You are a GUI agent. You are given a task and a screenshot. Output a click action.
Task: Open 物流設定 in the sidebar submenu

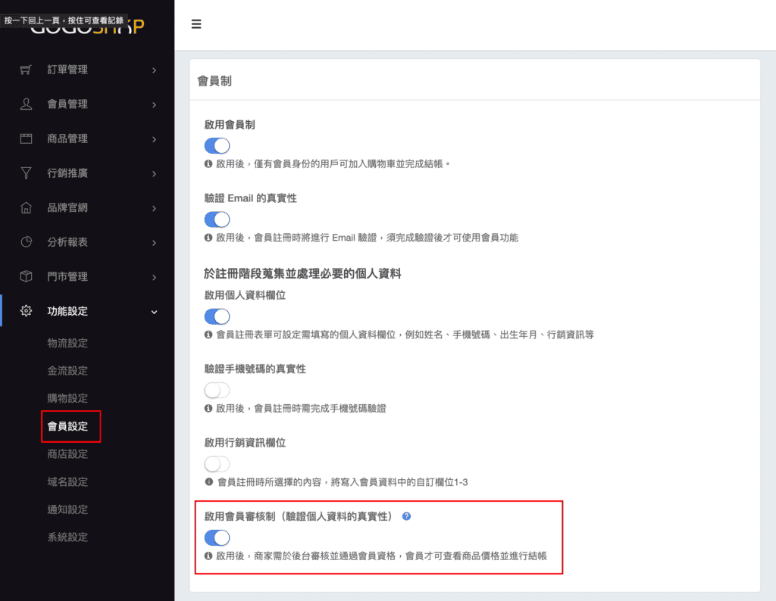tap(67, 343)
